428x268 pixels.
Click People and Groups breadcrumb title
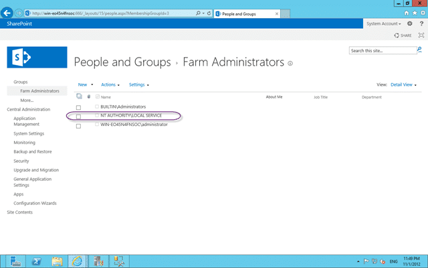click(122, 62)
